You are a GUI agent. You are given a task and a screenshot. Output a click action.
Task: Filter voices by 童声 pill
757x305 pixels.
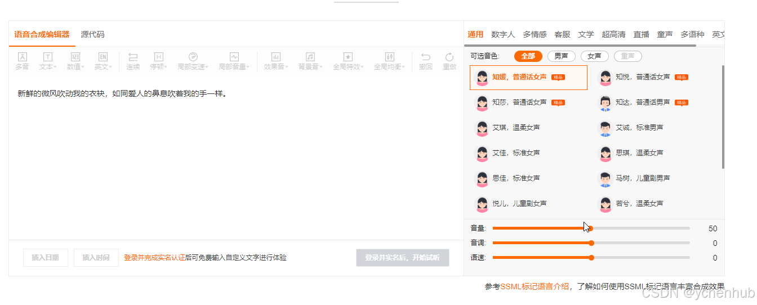point(628,56)
